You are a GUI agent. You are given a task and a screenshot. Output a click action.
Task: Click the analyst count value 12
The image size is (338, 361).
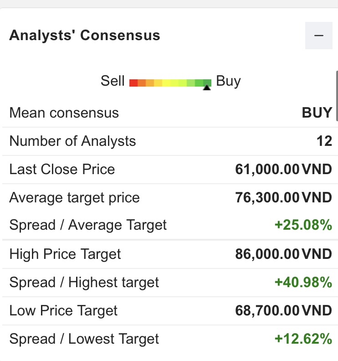[324, 141]
